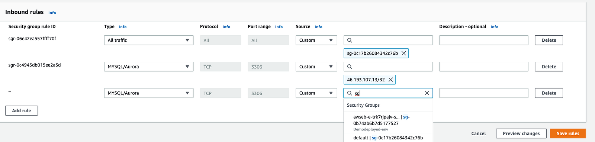Remove the sg-0c17b26084342c76b source tag
595x142 pixels.
pyautogui.click(x=403, y=54)
